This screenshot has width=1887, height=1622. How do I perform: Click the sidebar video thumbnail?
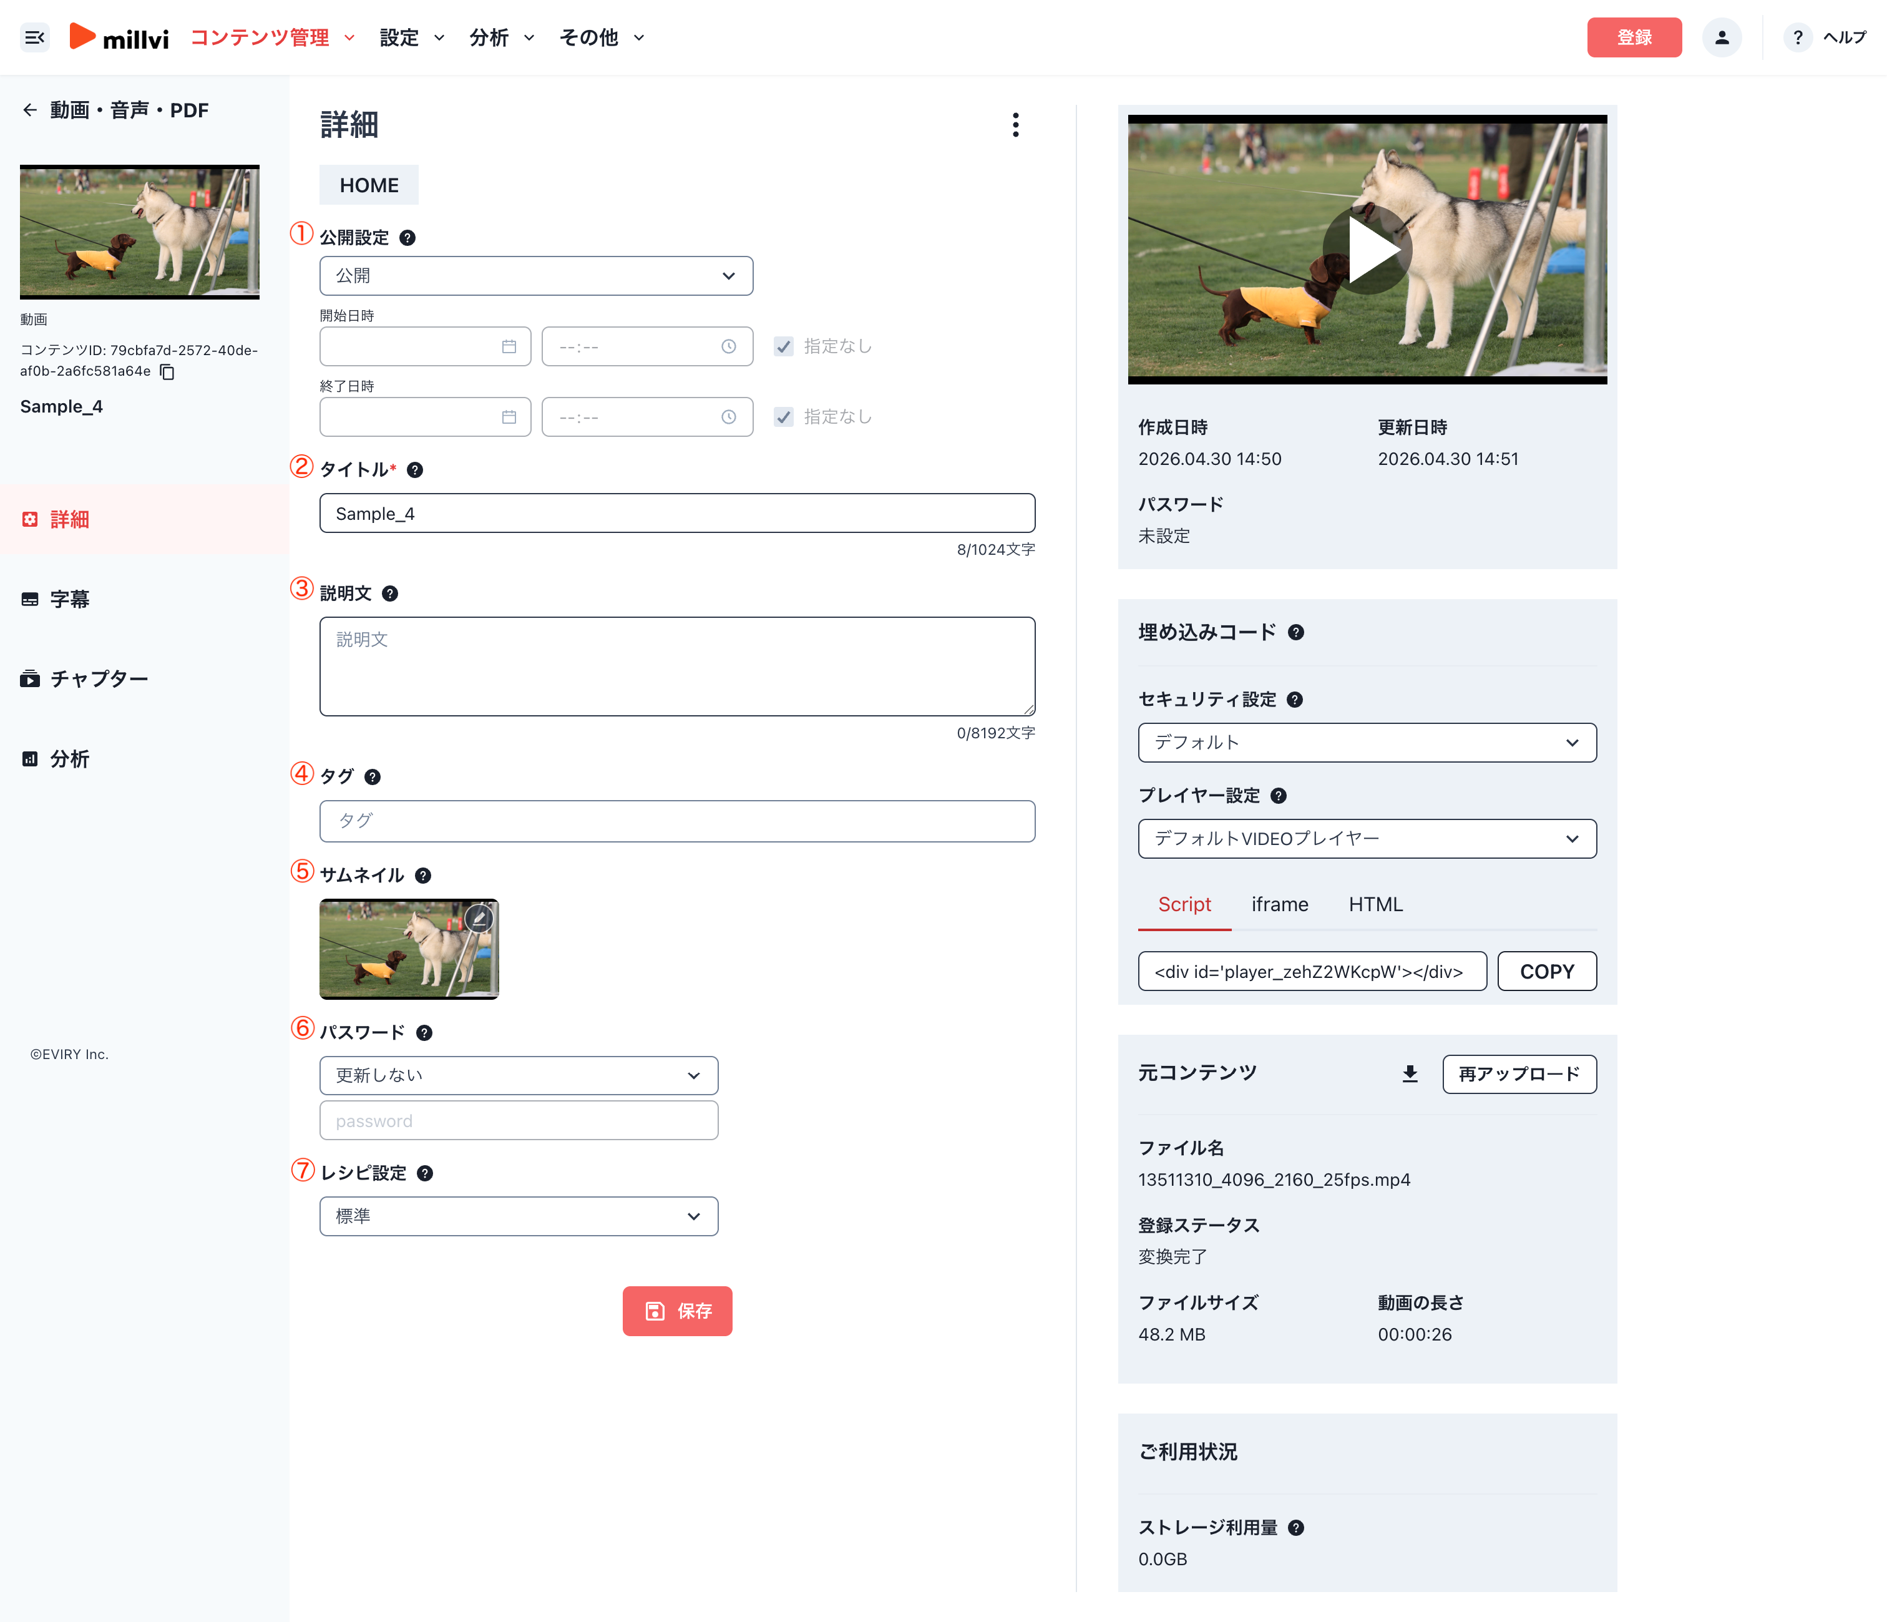point(139,232)
